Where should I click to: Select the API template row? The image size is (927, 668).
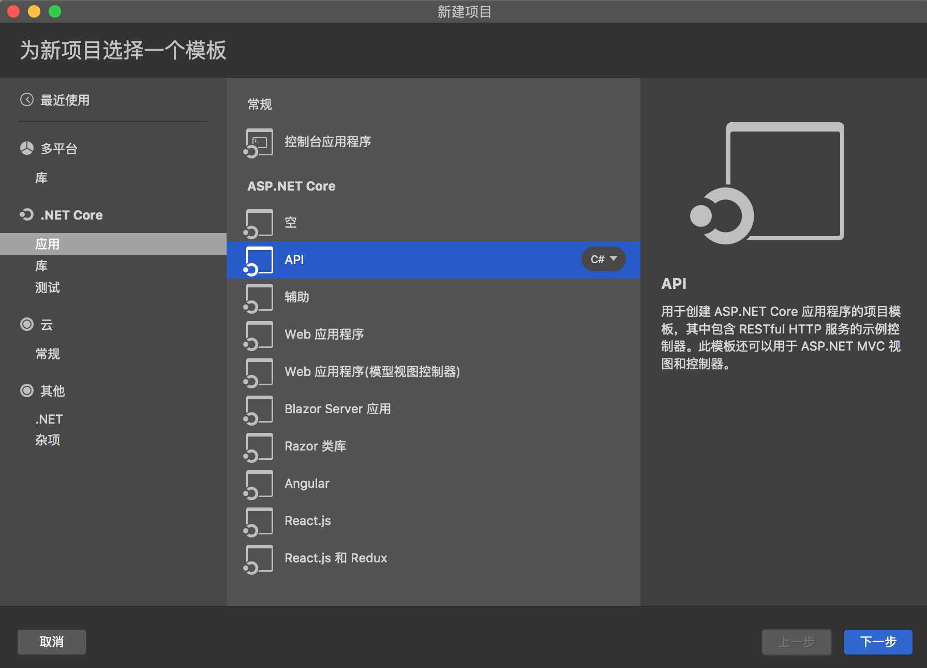433,260
